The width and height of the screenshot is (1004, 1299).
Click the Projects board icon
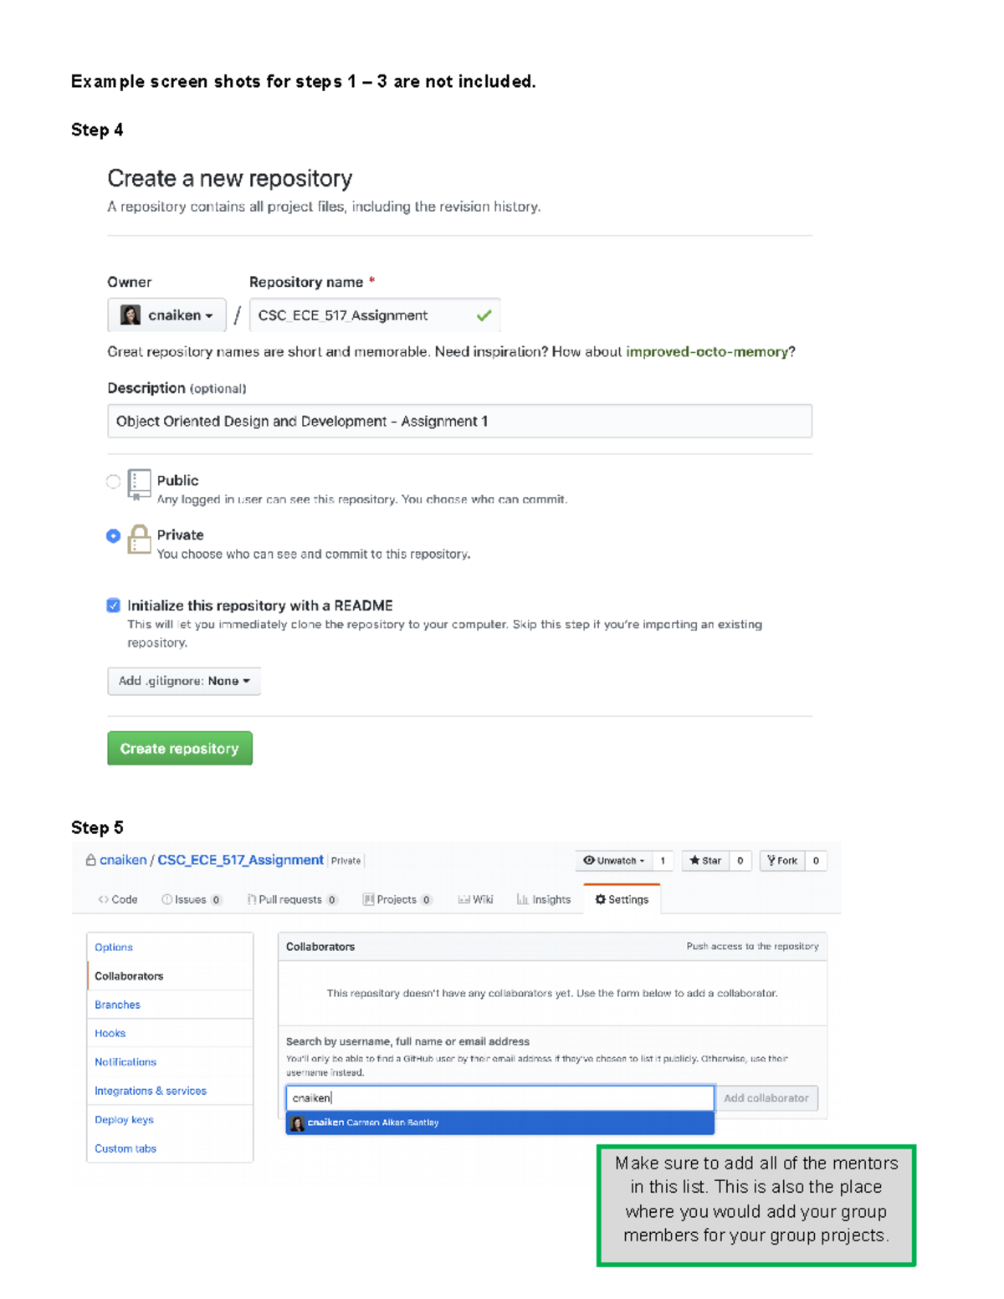point(368,899)
